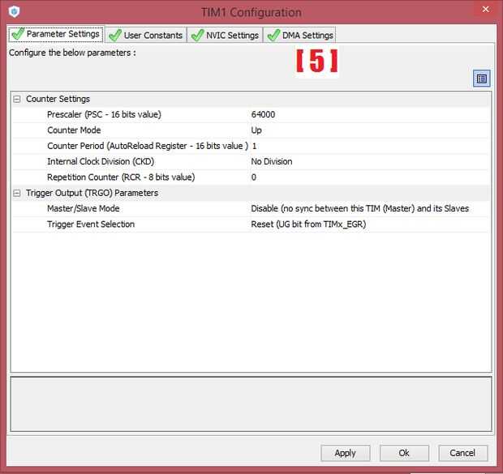
Task: Open the Master/Slave Mode Disable value
Action: pos(359,208)
